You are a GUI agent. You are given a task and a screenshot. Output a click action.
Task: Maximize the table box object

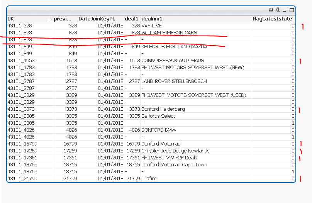coord(292,10)
